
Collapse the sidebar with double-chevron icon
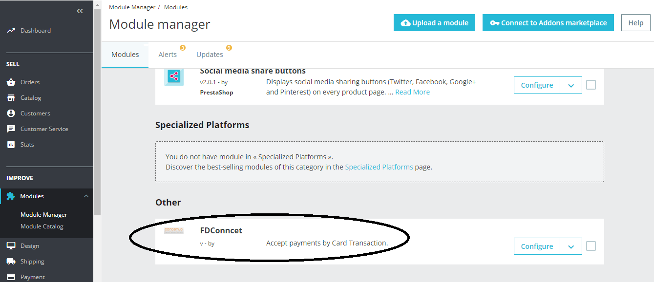[x=80, y=11]
